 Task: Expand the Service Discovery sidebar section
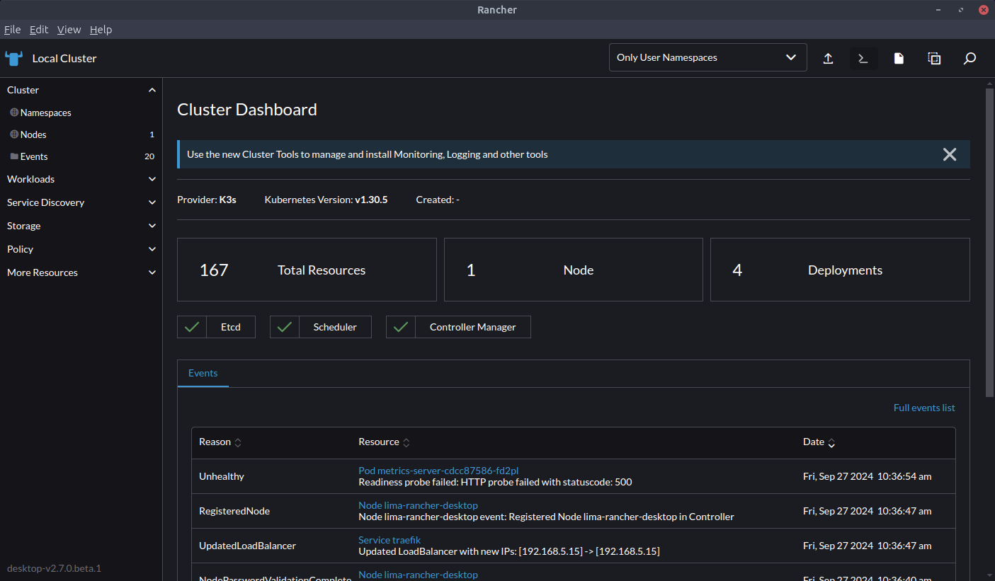pos(81,202)
